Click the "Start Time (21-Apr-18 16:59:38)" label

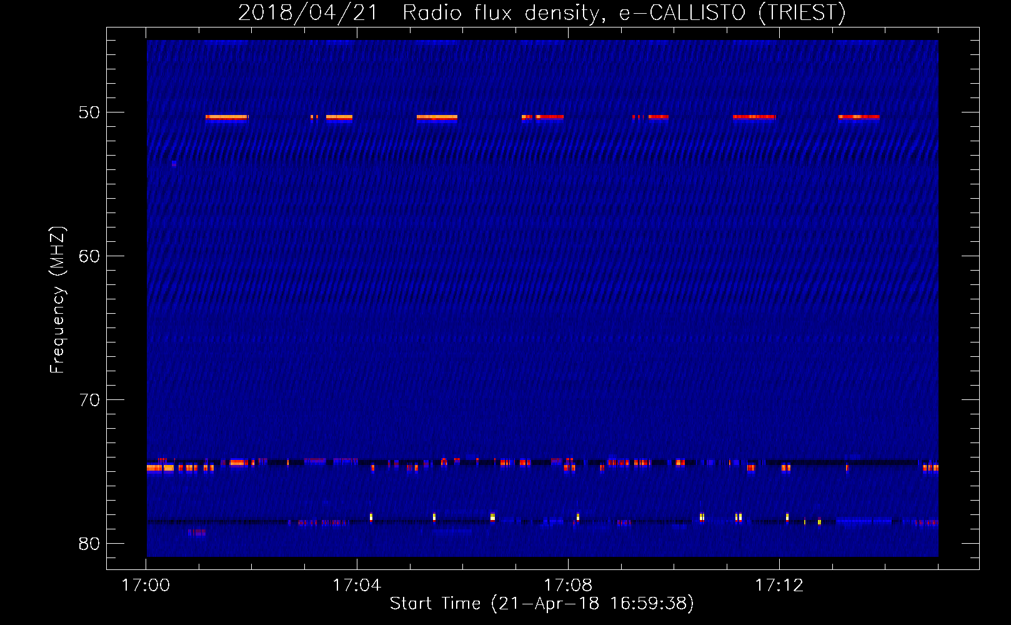coord(542,603)
